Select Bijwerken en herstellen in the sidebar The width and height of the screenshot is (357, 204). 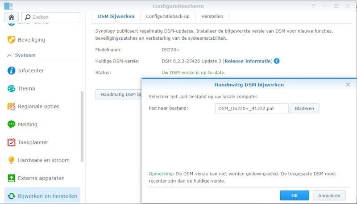click(42, 196)
